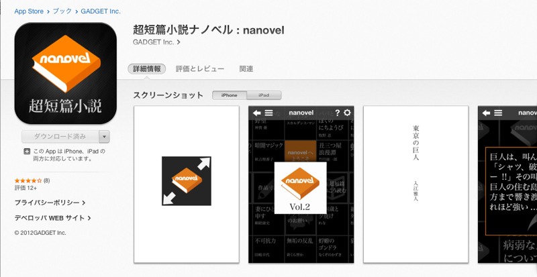Open デベロッパ WEB サイト link
This screenshot has width=537, height=277.
(x=52, y=218)
